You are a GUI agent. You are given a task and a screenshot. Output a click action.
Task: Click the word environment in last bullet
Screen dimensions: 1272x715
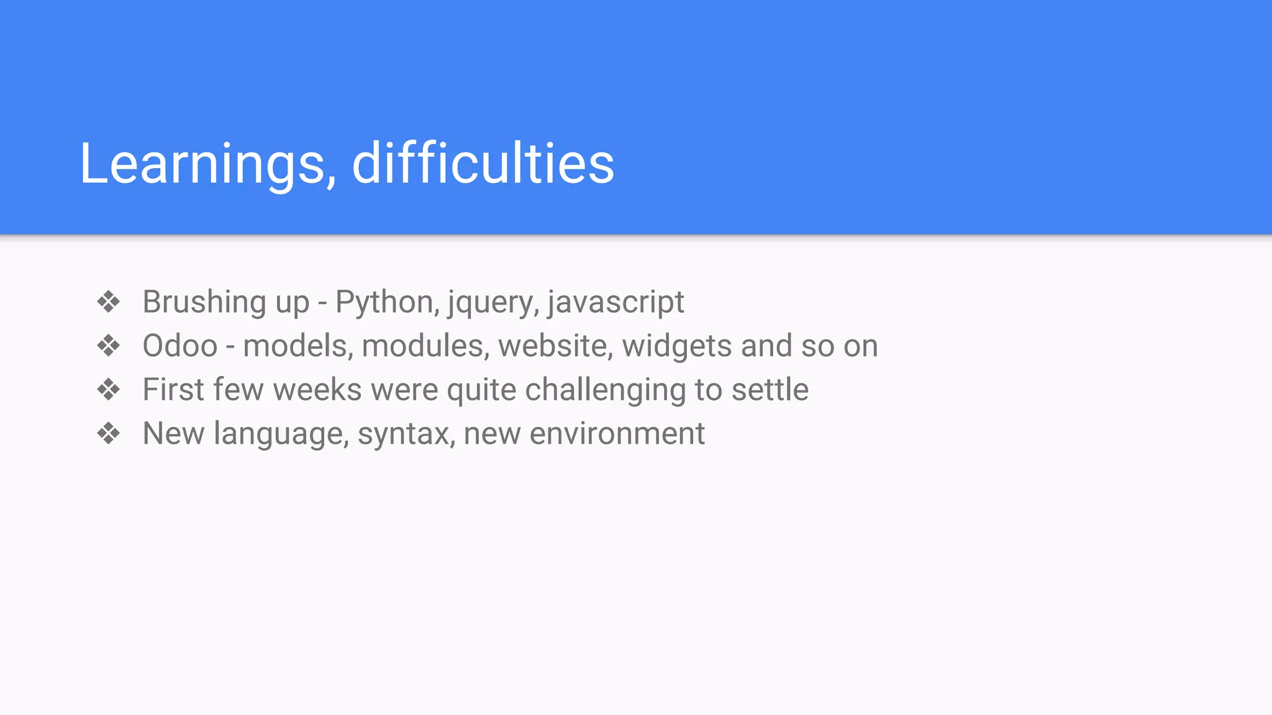point(617,433)
